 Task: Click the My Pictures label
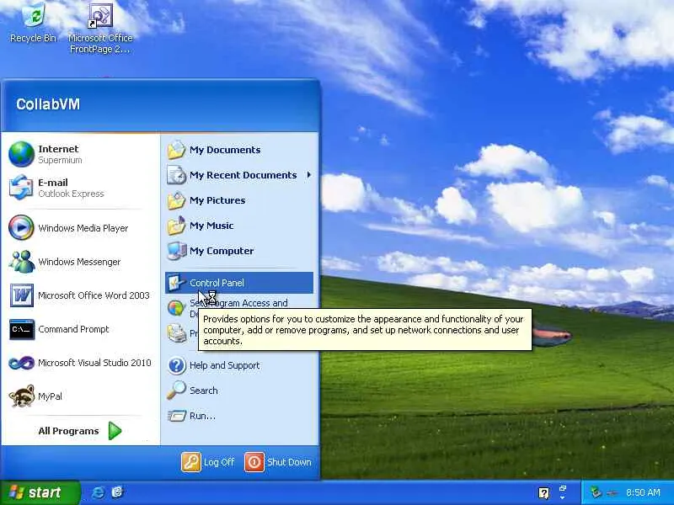(x=217, y=200)
